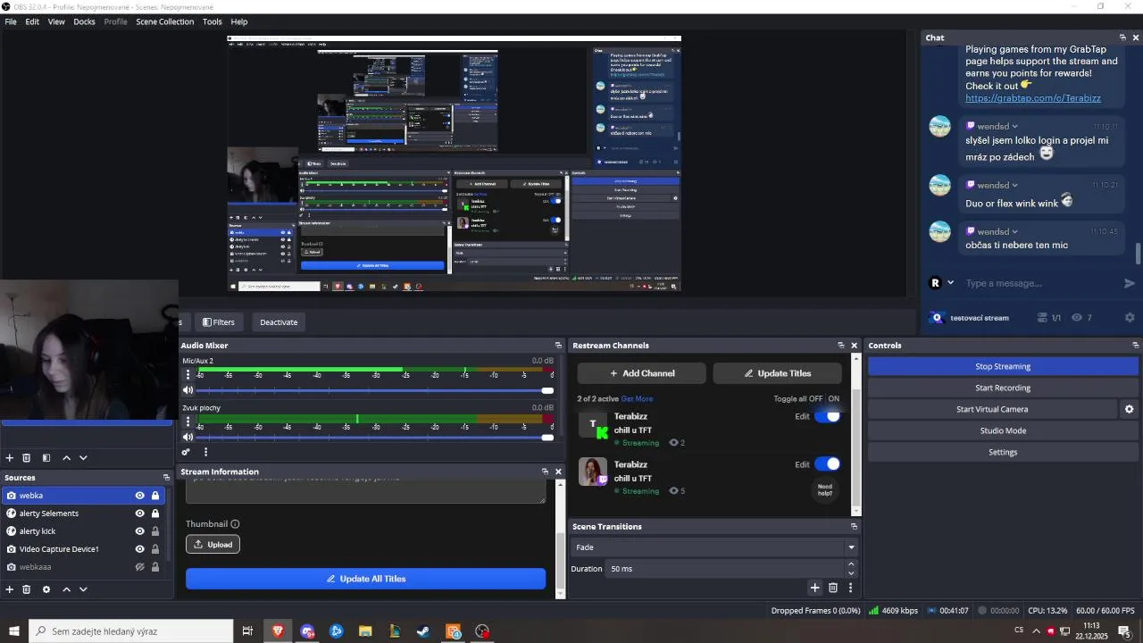Decrease transition duration stepper down

tap(851, 573)
